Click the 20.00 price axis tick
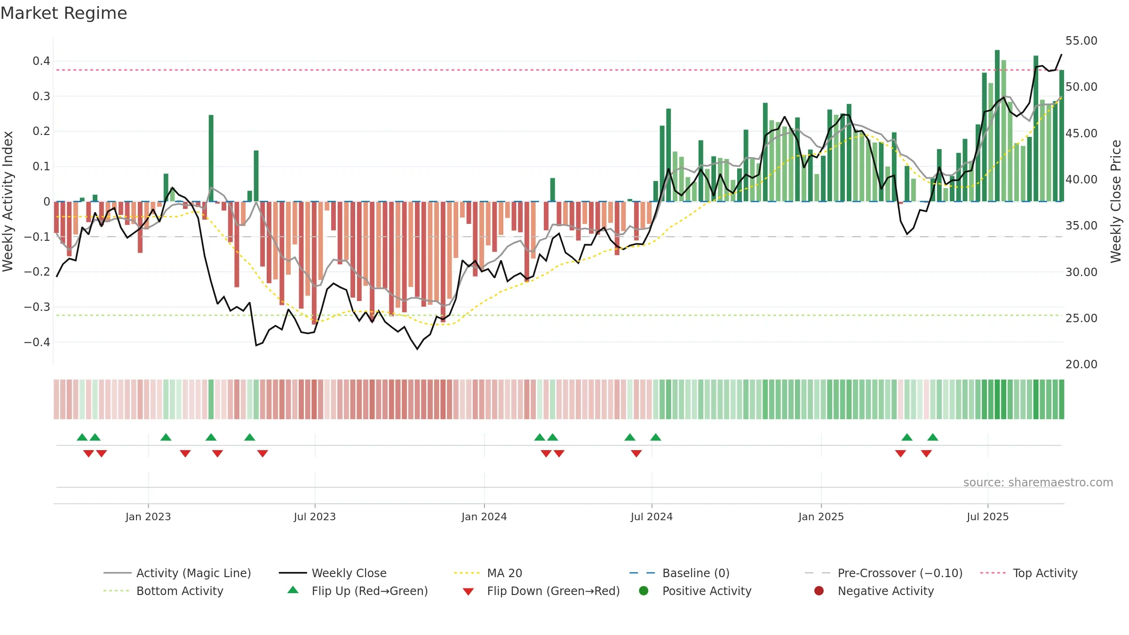 [x=1081, y=365]
